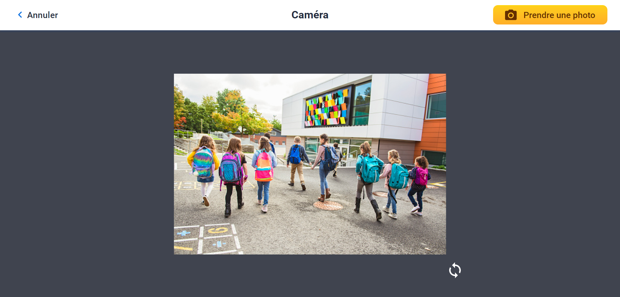This screenshot has height=297, width=620.
Task: Tap the switch camera rotate icon
Action: [x=455, y=270]
